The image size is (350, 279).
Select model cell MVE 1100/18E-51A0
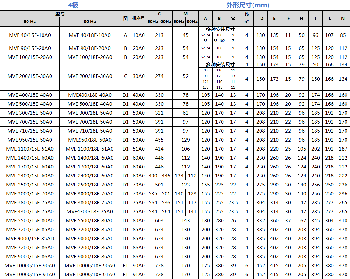[89, 149]
